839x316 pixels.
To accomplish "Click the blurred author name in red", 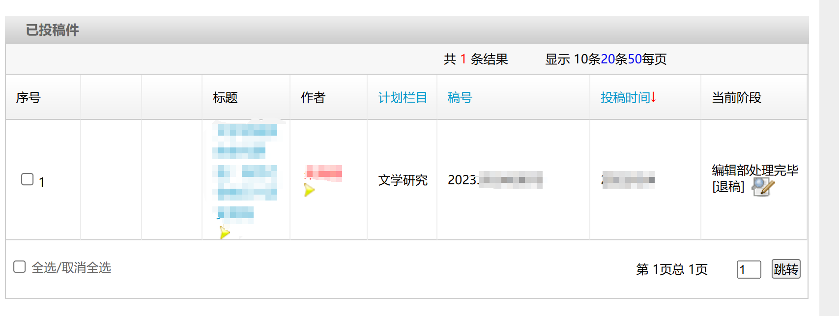I will tap(323, 172).
